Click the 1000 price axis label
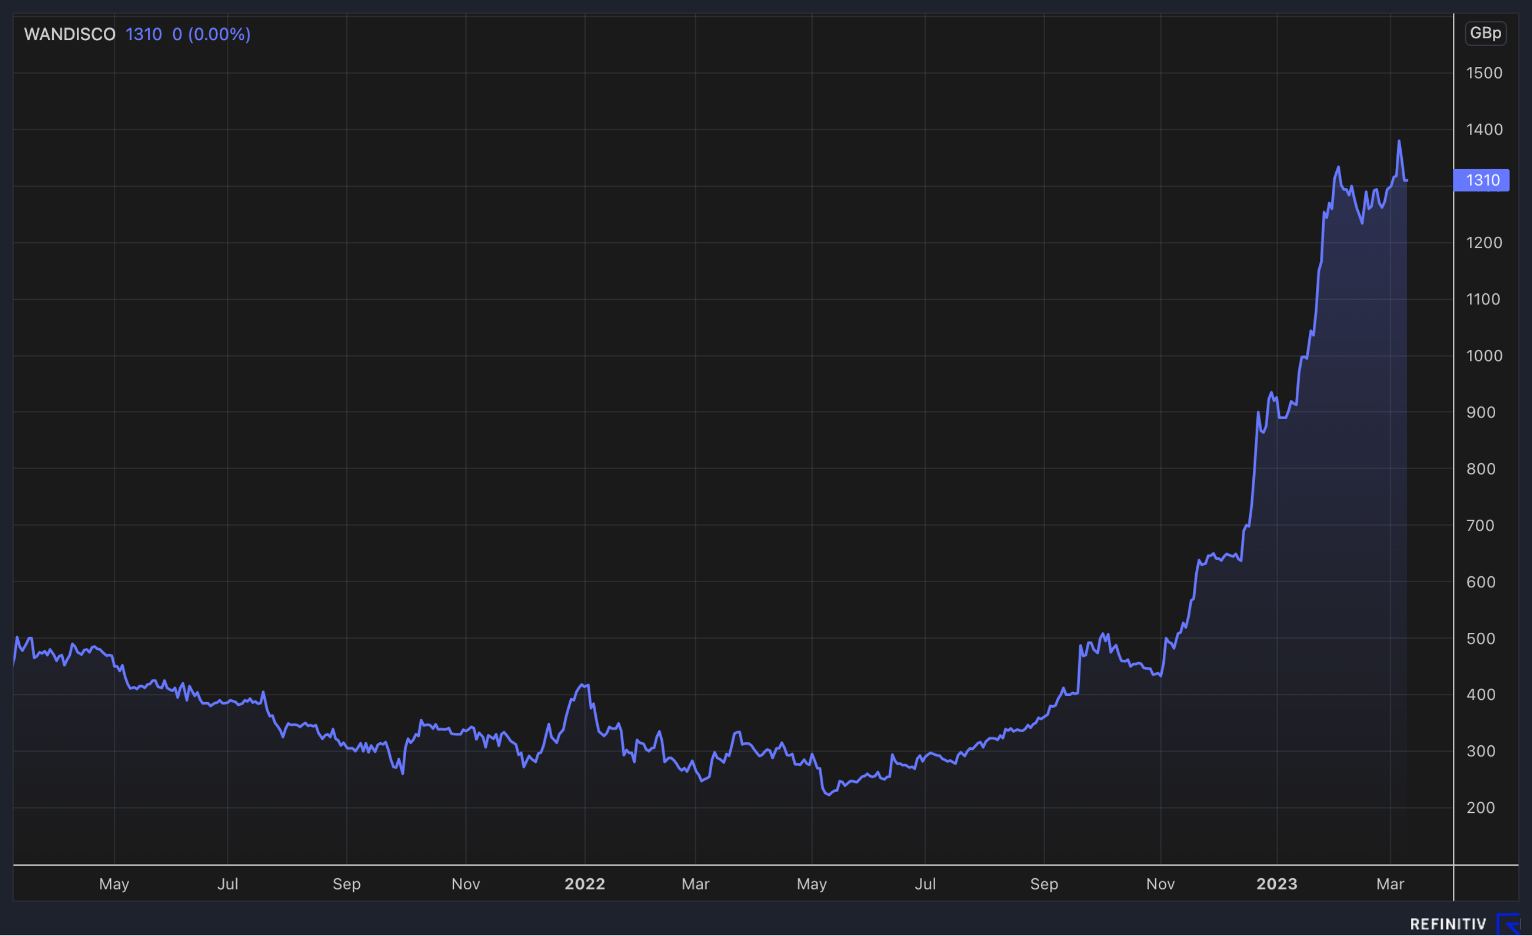The image size is (1532, 936). (1484, 356)
